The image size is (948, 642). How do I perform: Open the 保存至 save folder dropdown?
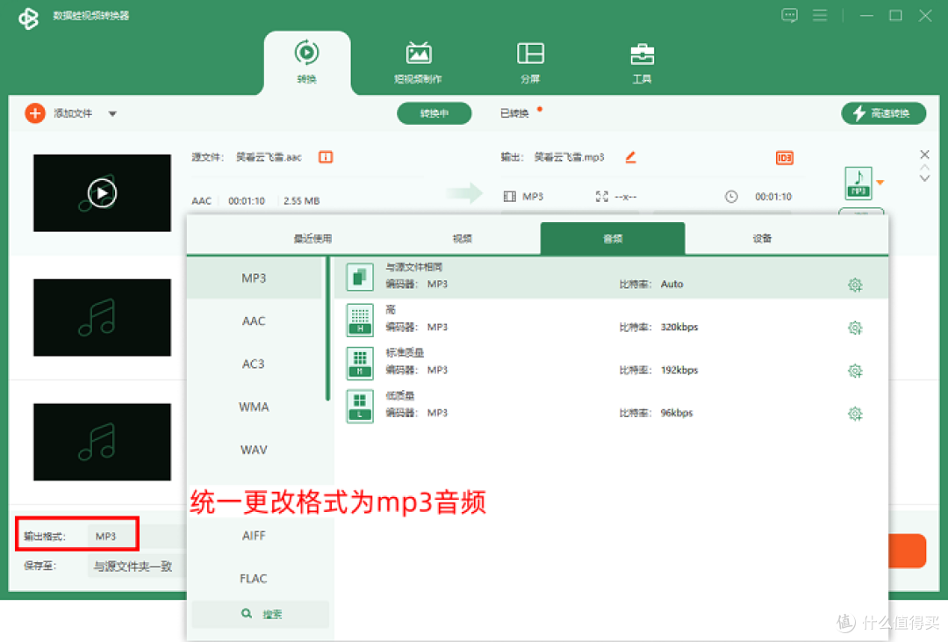[137, 566]
